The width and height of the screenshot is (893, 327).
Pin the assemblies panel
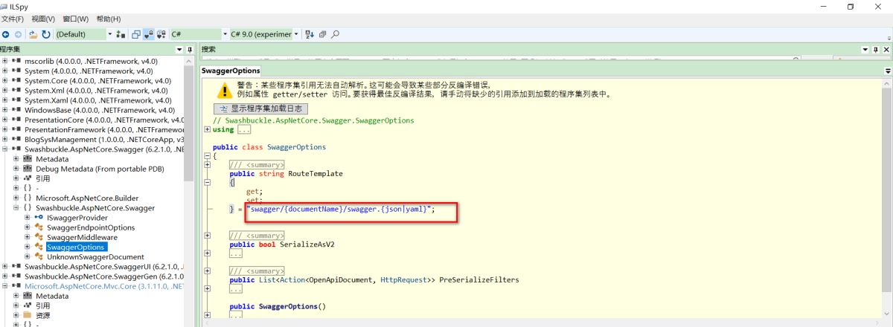[189, 49]
